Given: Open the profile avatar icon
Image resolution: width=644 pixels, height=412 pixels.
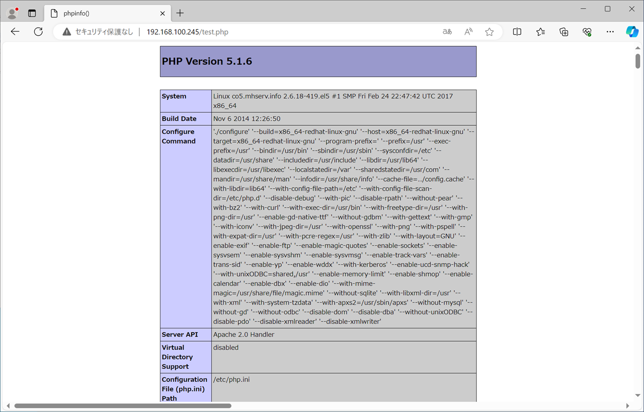Looking at the screenshot, I should coord(12,13).
